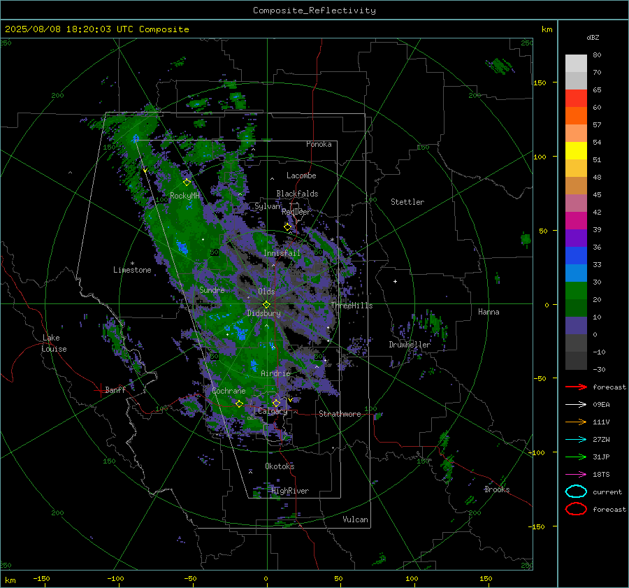Click the 100 tick on right km axis
The height and width of the screenshot is (588, 629).
540,157
